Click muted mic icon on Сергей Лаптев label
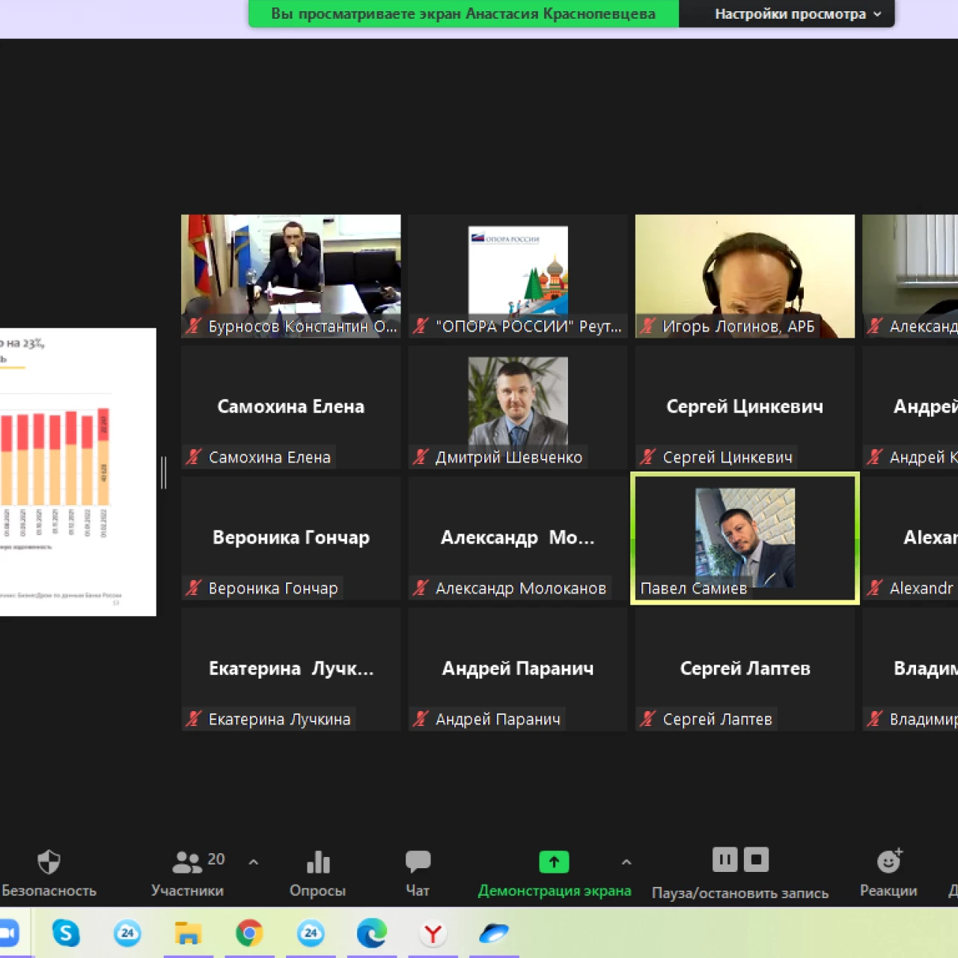This screenshot has height=958, width=958. tap(648, 718)
